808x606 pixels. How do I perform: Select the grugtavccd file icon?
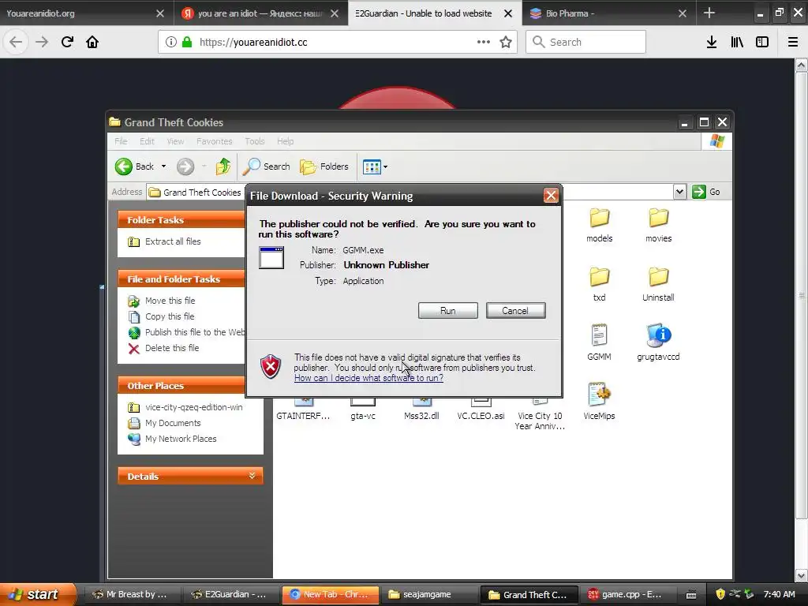click(x=658, y=335)
